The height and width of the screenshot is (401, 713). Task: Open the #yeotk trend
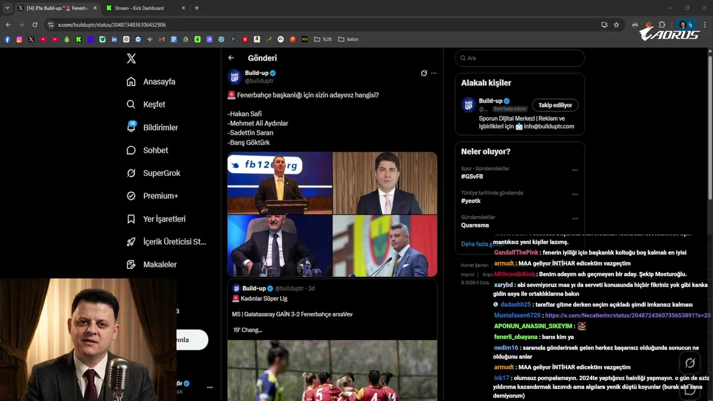471,201
